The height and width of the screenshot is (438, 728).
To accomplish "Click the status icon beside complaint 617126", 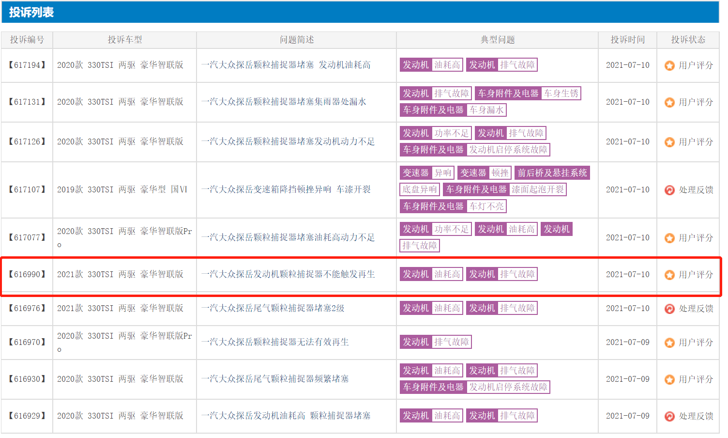I will 669,142.
